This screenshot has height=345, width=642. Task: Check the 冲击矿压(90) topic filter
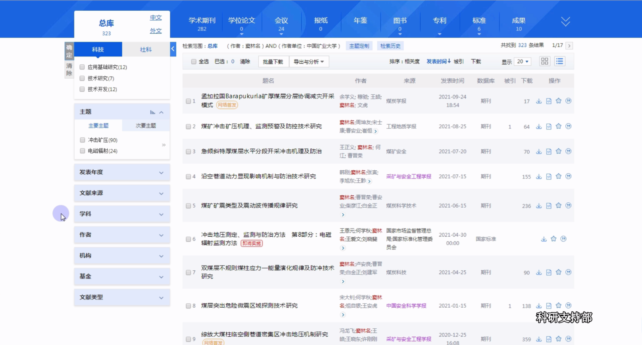tap(83, 140)
